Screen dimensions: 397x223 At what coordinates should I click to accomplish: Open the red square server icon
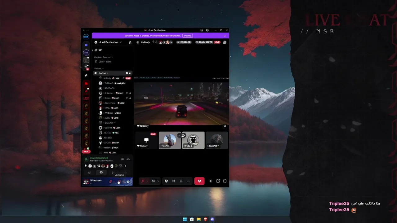[86, 84]
